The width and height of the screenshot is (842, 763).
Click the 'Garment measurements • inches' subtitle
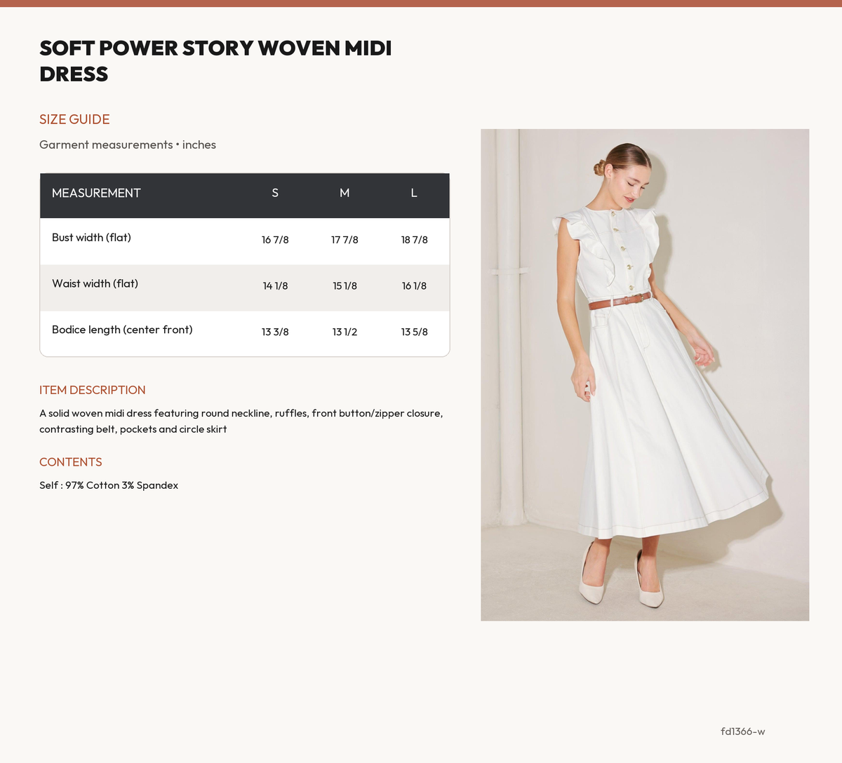[128, 144]
